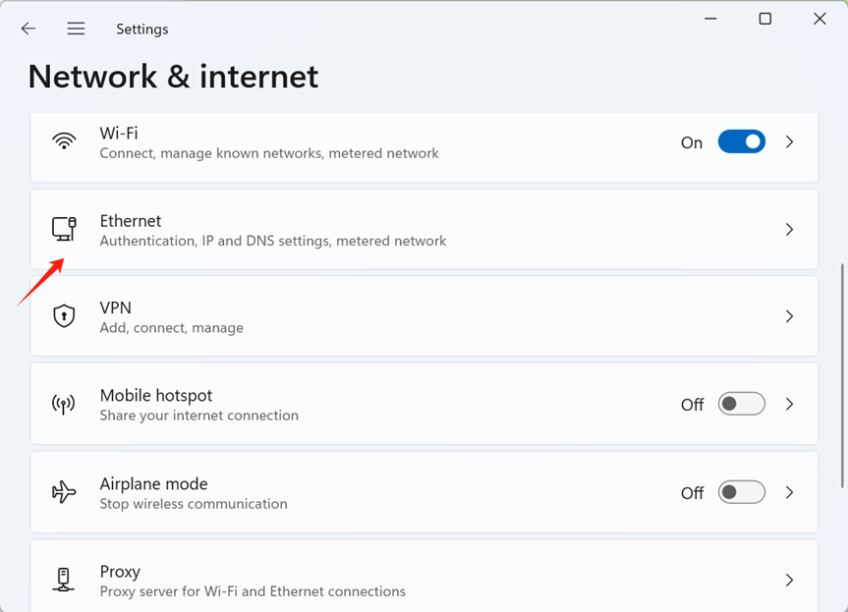Enable the Mobile hotspot toggle
The image size is (848, 612).
742,404
